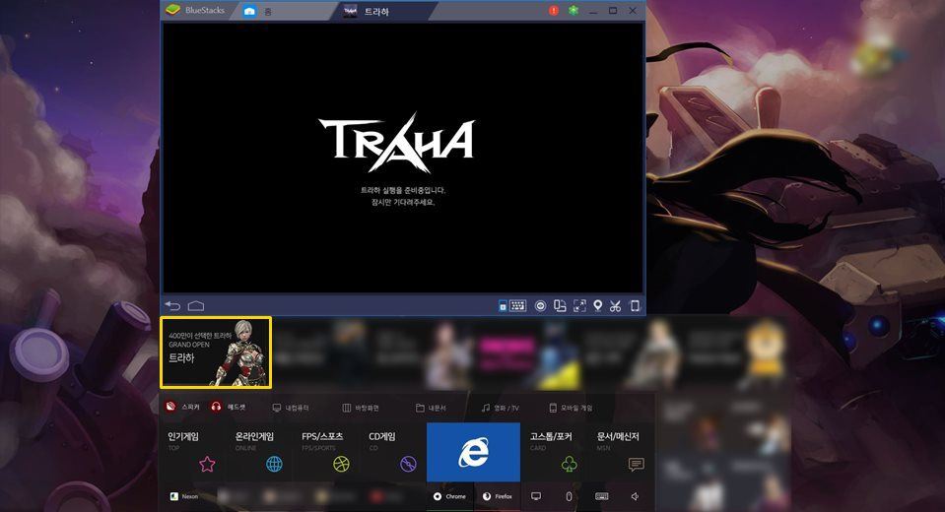Image resolution: width=945 pixels, height=512 pixels.
Task: Open mouse settings icon in bottom bar
Action: [x=569, y=496]
